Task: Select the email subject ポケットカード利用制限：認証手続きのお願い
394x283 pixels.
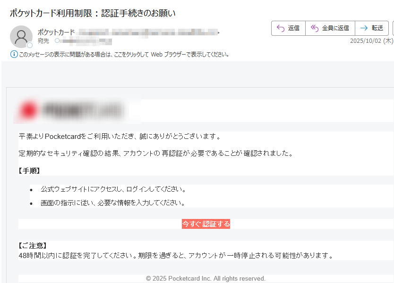Action: [x=92, y=13]
